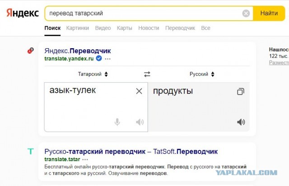Click into the source text area
The height and width of the screenshot is (186, 289).
click(96, 107)
